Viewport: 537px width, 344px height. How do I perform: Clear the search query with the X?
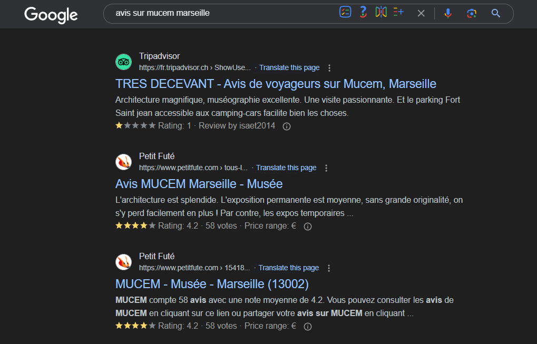421,13
